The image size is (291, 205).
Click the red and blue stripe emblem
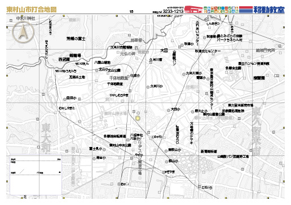point(246,10)
